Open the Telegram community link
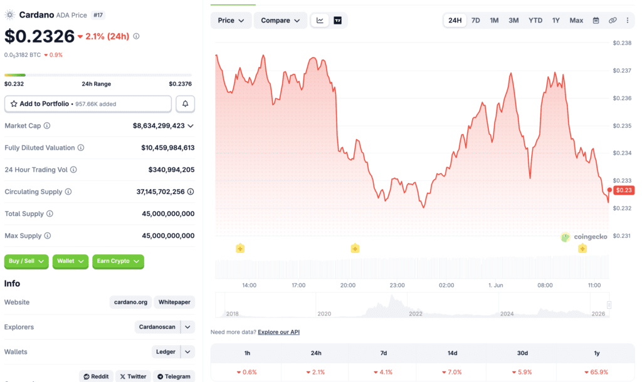This screenshot has height=382, width=642. click(x=174, y=376)
